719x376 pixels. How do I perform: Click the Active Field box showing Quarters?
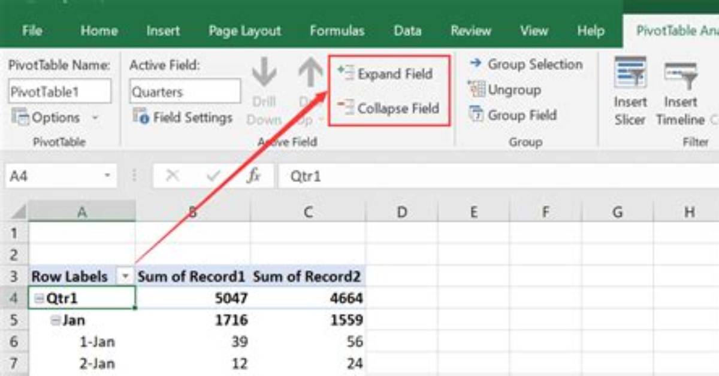pos(185,92)
